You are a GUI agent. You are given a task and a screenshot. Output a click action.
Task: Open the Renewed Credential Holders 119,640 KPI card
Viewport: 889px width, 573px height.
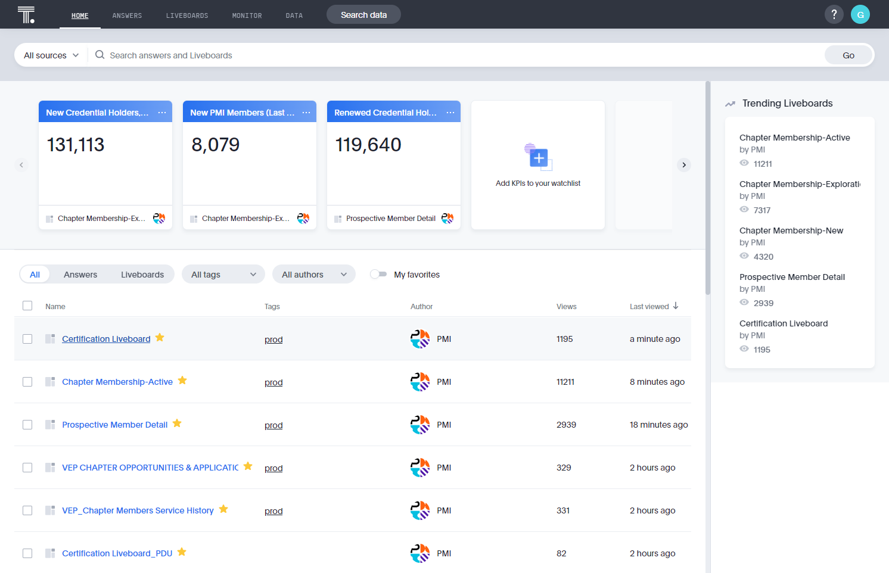394,165
